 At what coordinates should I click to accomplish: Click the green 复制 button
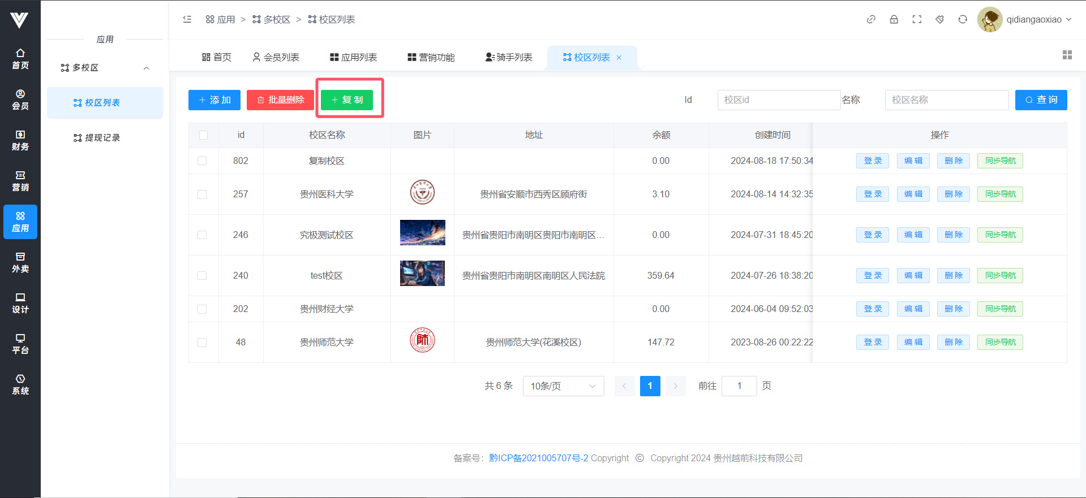pyautogui.click(x=347, y=100)
